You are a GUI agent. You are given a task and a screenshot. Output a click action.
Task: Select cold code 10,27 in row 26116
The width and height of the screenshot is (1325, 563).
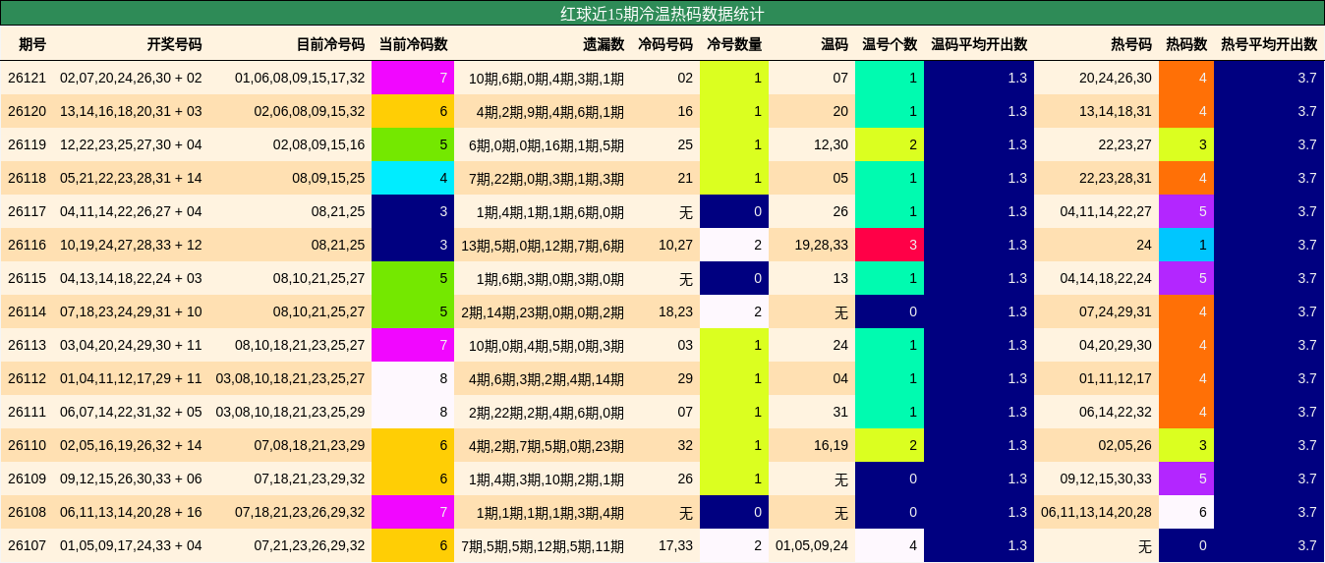(x=675, y=245)
